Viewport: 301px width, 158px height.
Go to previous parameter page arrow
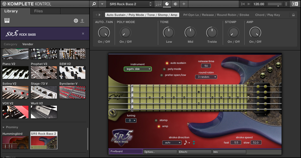pyautogui.click(x=96, y=15)
